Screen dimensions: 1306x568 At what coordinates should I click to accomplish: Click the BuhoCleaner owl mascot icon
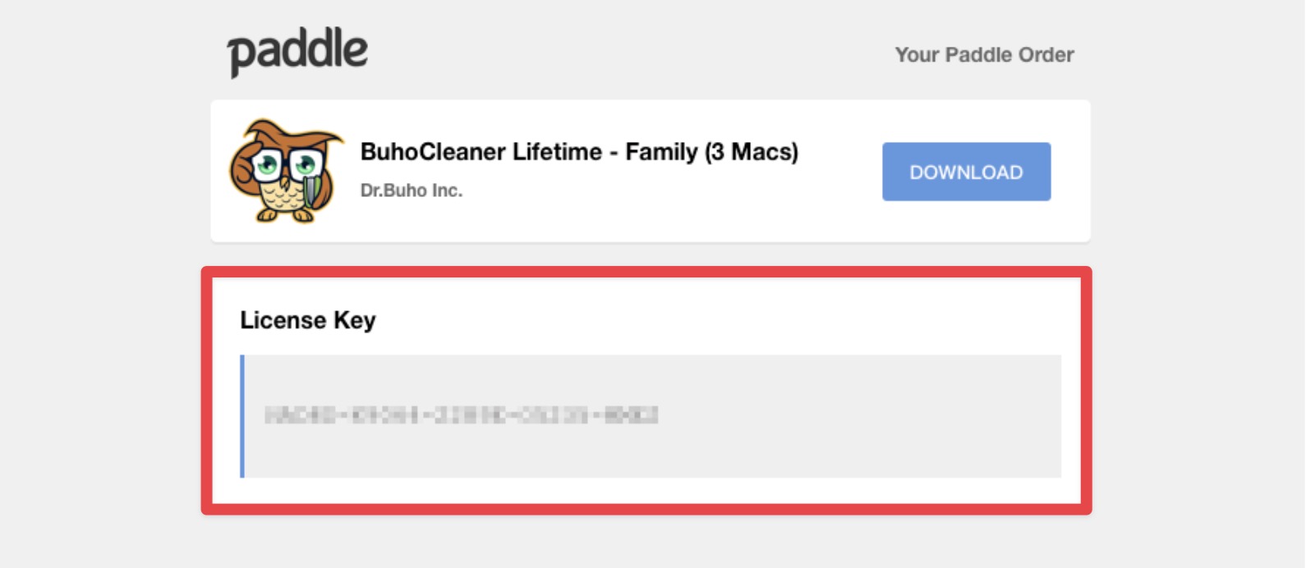(285, 171)
